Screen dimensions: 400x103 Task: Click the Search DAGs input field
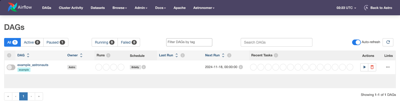(x=276, y=42)
